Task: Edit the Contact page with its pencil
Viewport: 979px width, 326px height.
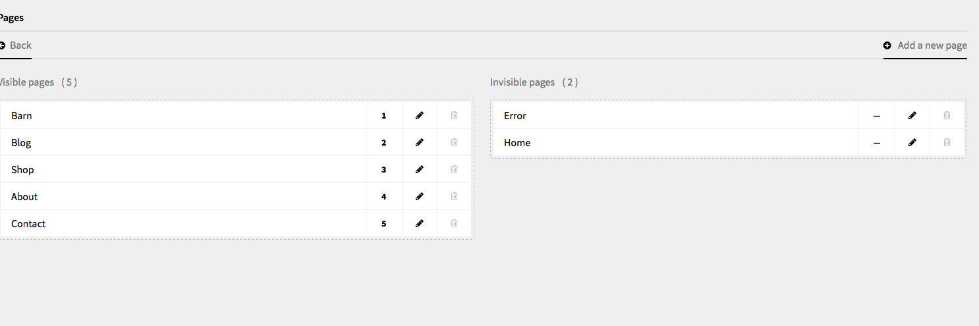Action: (x=420, y=223)
